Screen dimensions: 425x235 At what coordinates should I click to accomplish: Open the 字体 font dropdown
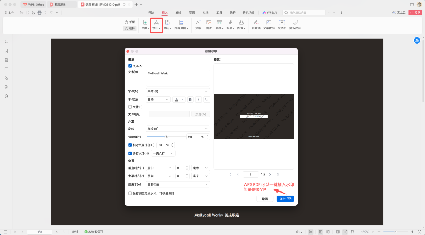(x=178, y=91)
